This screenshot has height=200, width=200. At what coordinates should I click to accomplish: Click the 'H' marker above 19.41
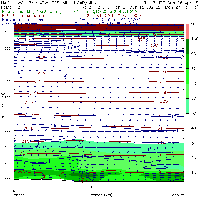click(150, 145)
